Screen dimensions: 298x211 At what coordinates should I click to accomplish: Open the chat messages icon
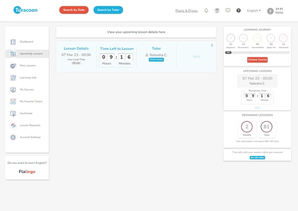(228, 10)
